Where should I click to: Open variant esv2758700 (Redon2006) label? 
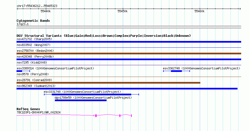(35, 51)
